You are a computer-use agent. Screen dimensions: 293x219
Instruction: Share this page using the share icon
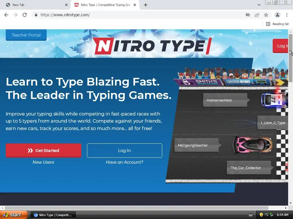coord(257,15)
